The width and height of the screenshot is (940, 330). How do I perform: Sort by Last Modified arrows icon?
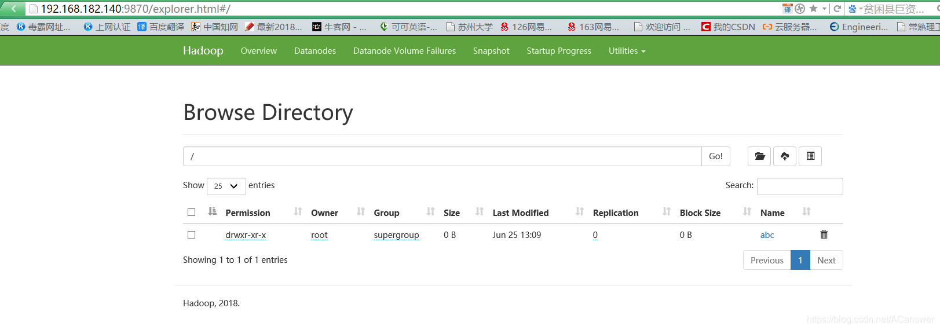[580, 212]
